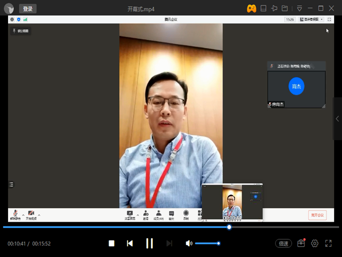
Task: Pause the video playback
Action: click(150, 244)
